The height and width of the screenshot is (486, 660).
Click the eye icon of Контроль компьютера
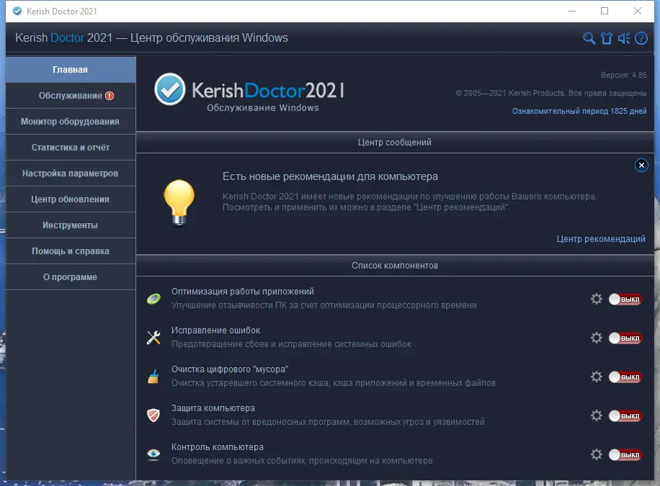pyautogui.click(x=153, y=454)
